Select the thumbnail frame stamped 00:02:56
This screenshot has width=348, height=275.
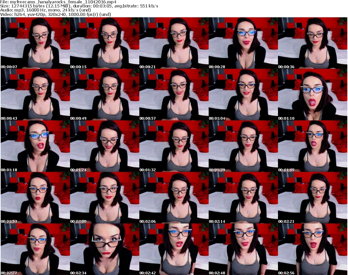(x=313, y=249)
